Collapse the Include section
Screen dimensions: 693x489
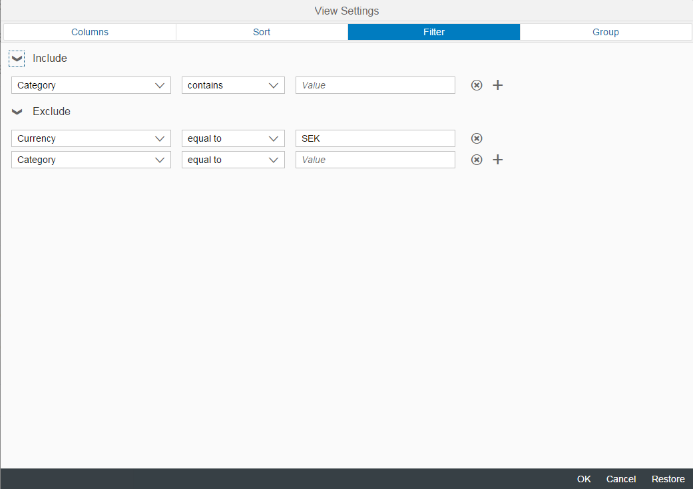point(17,59)
